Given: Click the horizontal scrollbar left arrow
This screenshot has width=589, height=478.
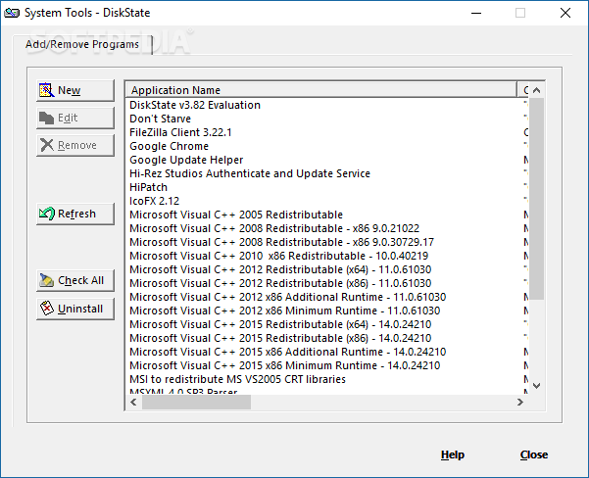Looking at the screenshot, I should [133, 403].
